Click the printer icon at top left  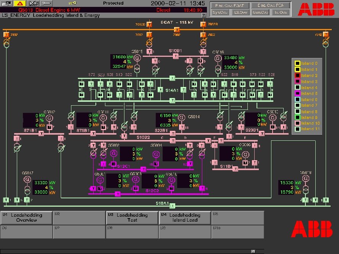point(7,3)
